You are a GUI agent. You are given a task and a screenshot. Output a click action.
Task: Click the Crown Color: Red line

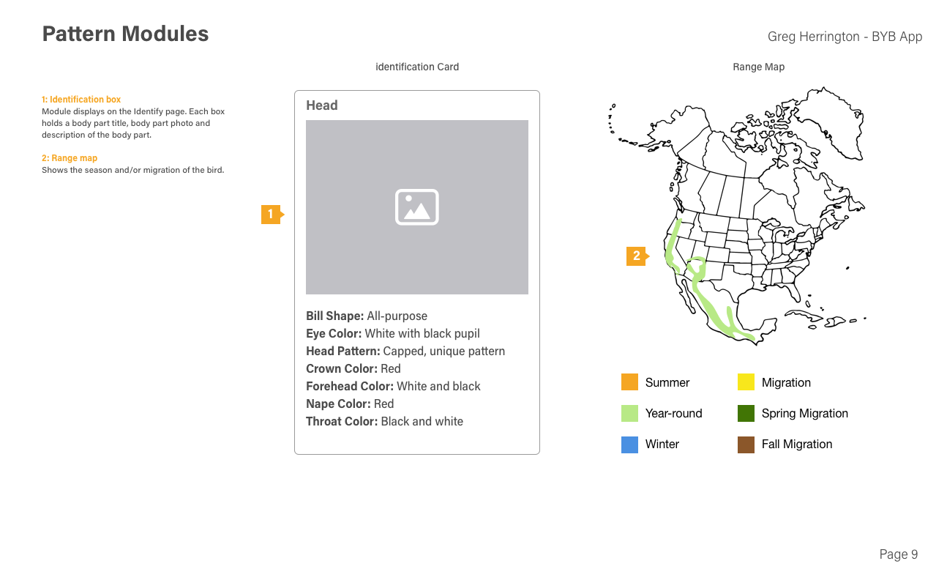point(353,368)
